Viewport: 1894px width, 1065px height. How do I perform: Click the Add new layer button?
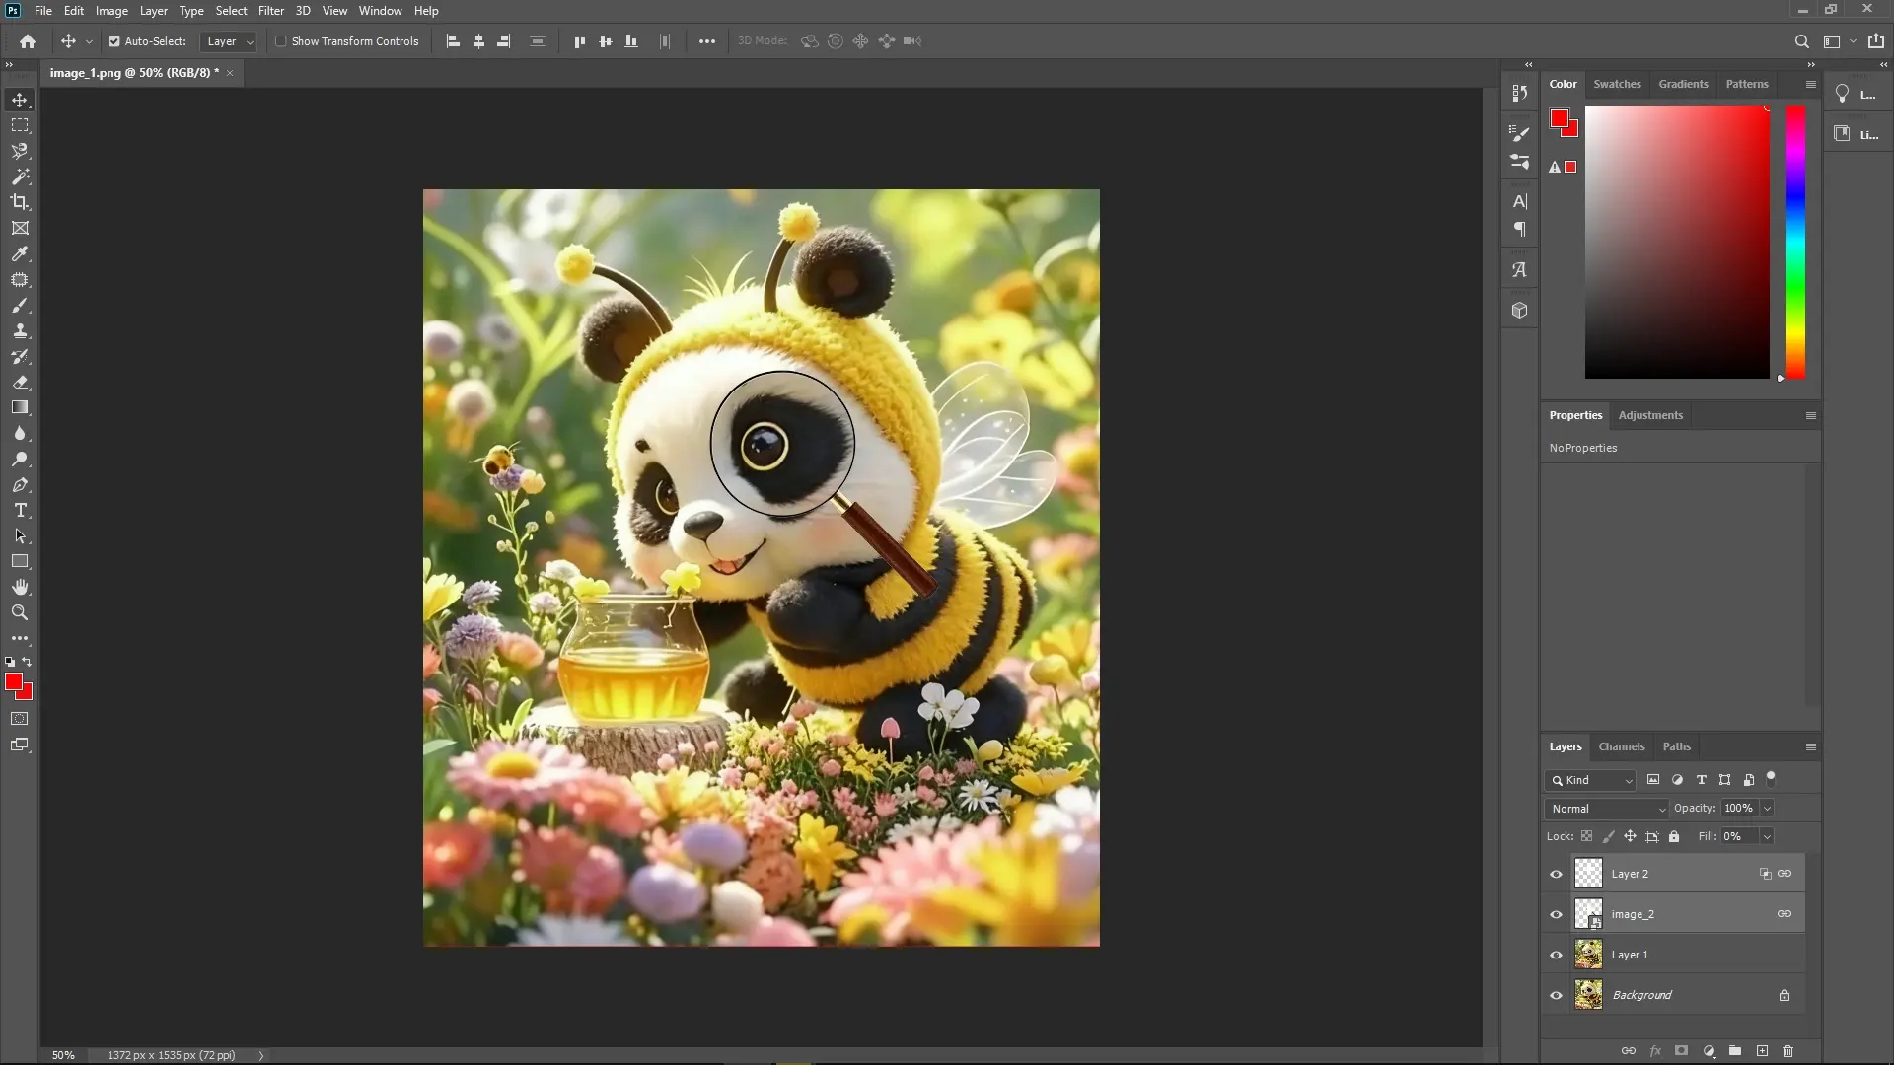pos(1762,1051)
